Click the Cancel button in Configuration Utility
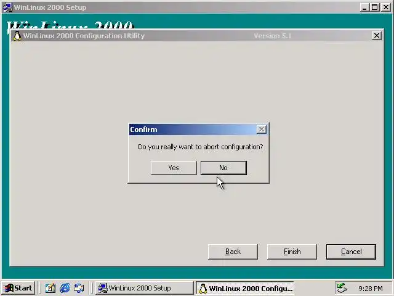Screen dimensions: 394x296 pos(351,252)
